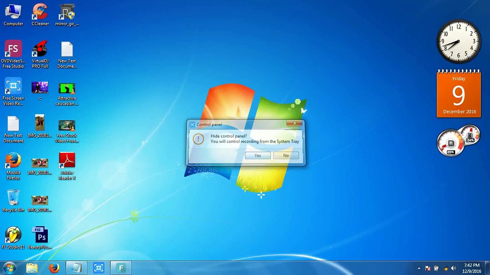
Task: Select the BeautyPlus PSD file icon
Action: point(40,238)
